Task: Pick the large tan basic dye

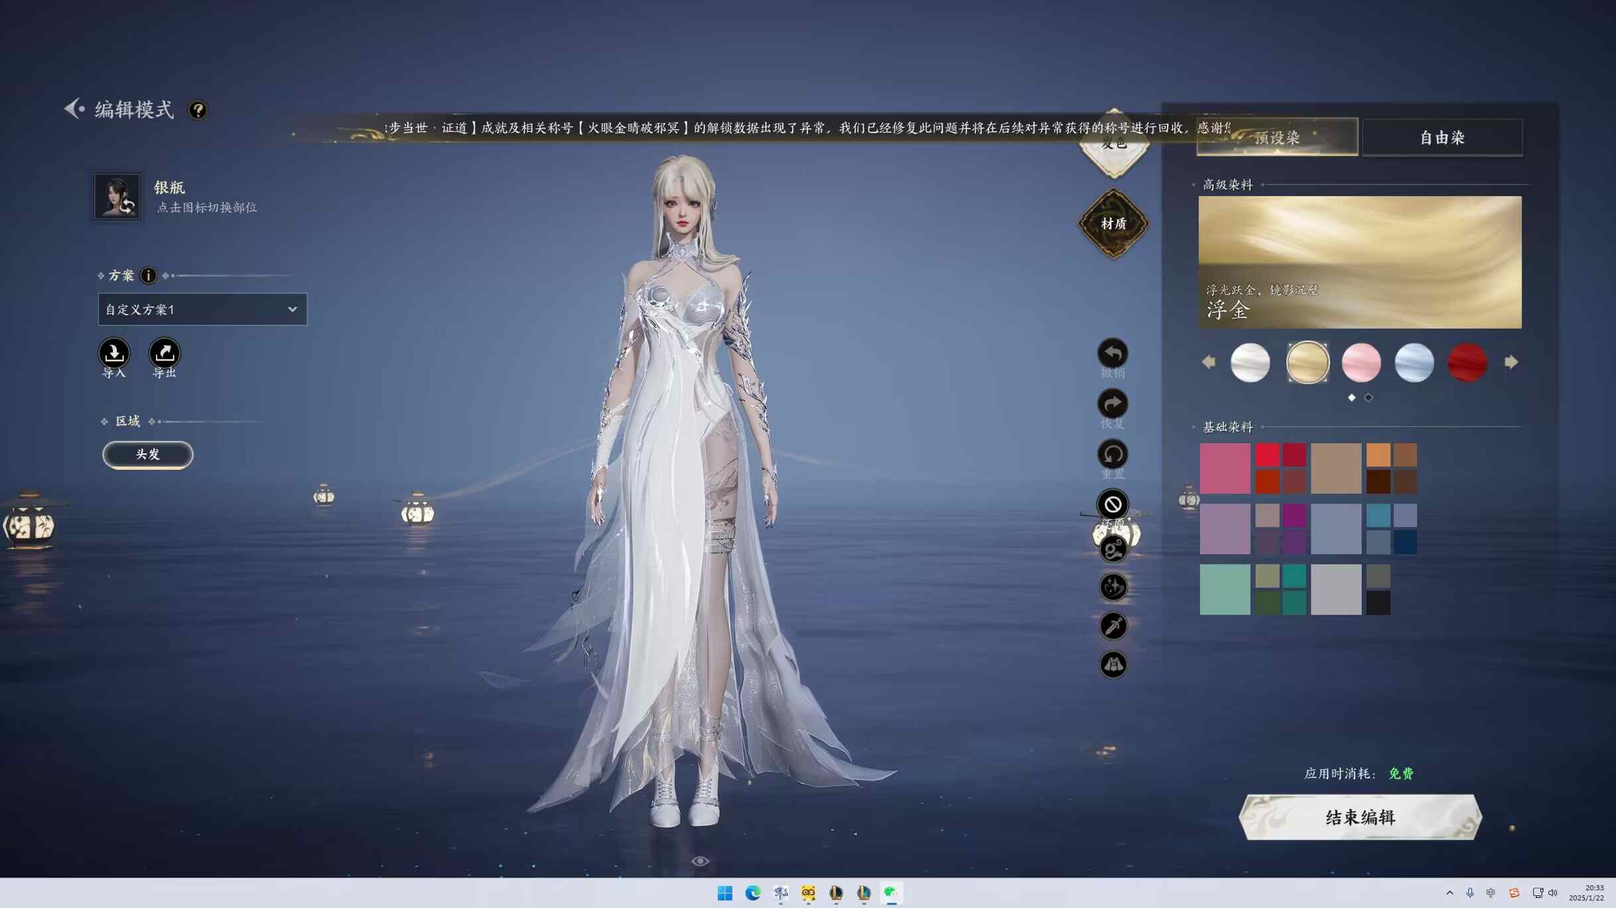Action: [x=1335, y=469]
